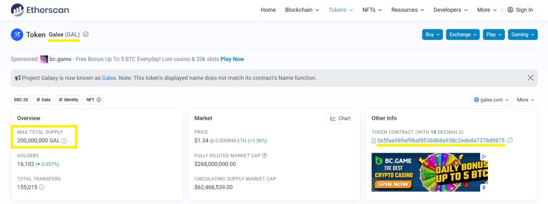This screenshot has height=204, width=548.
Task: Open the NFTs menu
Action: (x=372, y=10)
